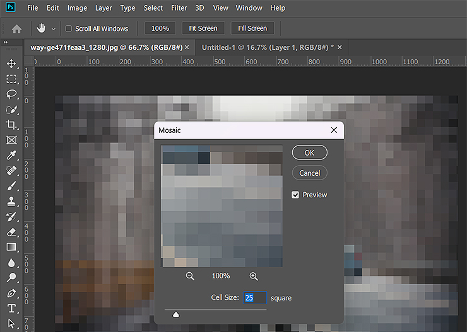Viewport: 467px width, 332px height.
Task: Select the Blur tool
Action: (11, 263)
